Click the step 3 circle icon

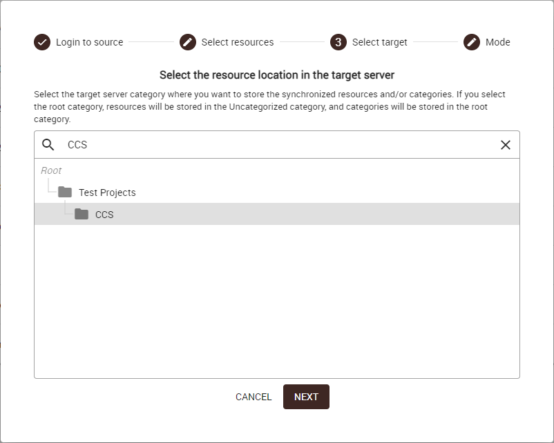coord(338,42)
